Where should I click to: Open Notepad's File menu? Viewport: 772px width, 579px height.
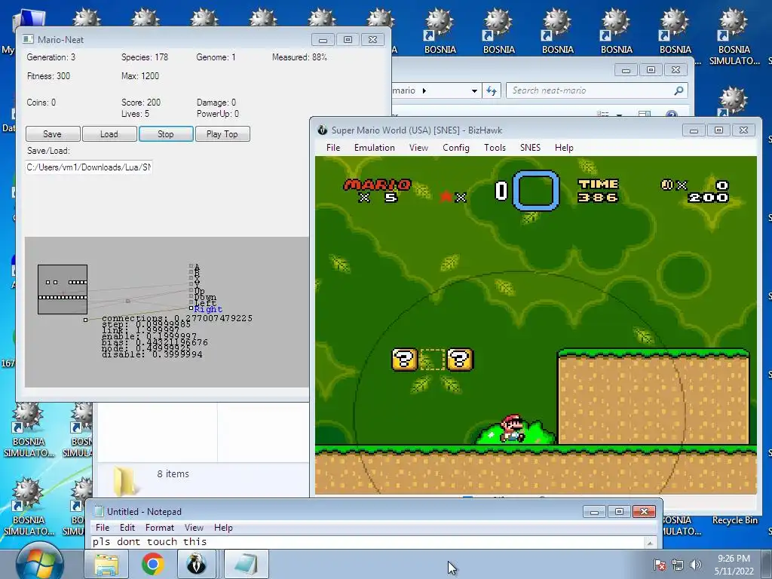(103, 527)
